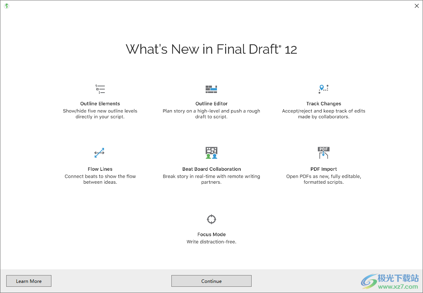Click the "Focus Mode" heading

pyautogui.click(x=211, y=235)
